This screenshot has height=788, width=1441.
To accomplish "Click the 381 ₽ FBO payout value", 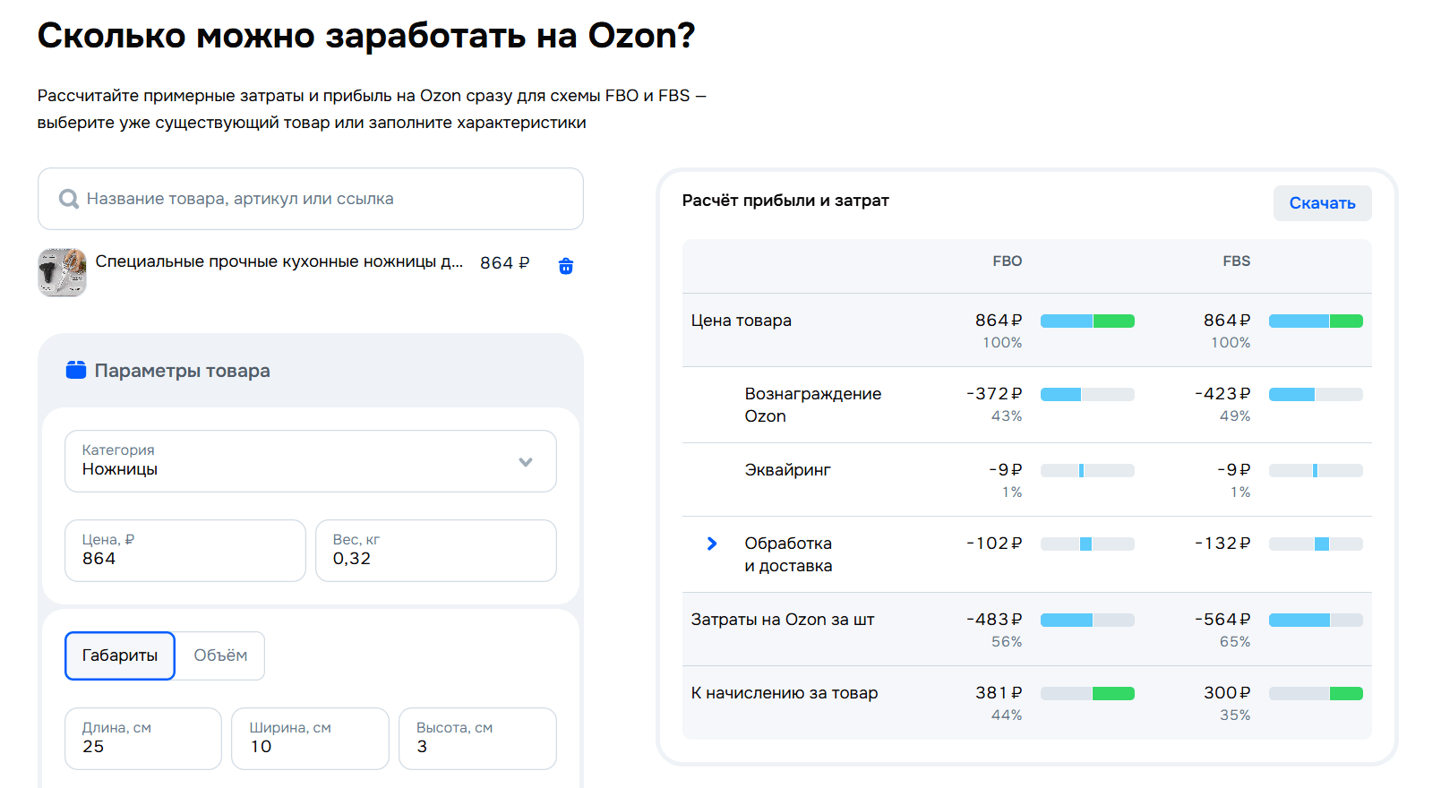I will (x=999, y=693).
